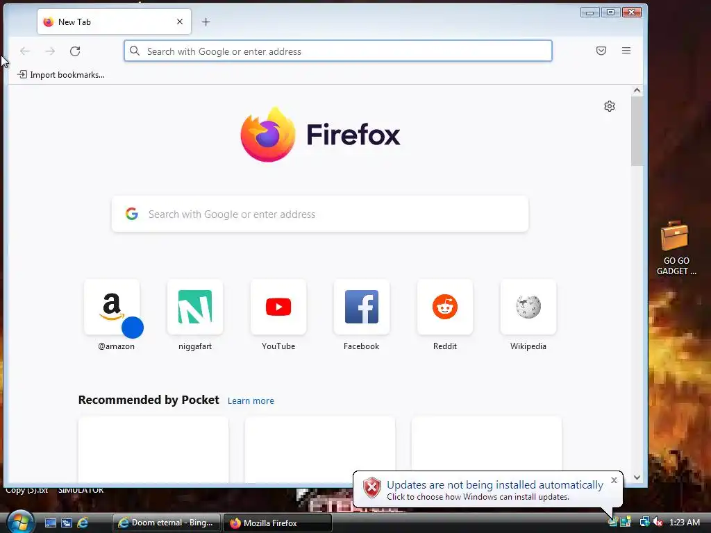
Task: Open the green N shortcut tile
Action: coord(195,307)
